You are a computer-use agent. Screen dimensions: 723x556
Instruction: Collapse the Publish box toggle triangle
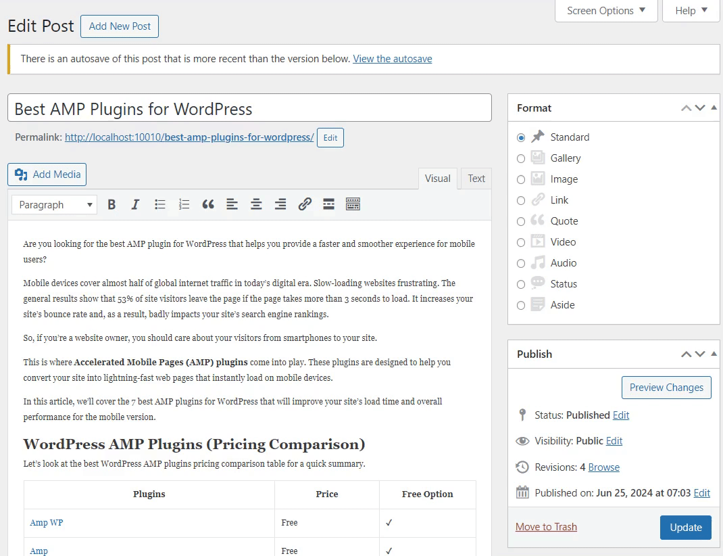coord(714,354)
